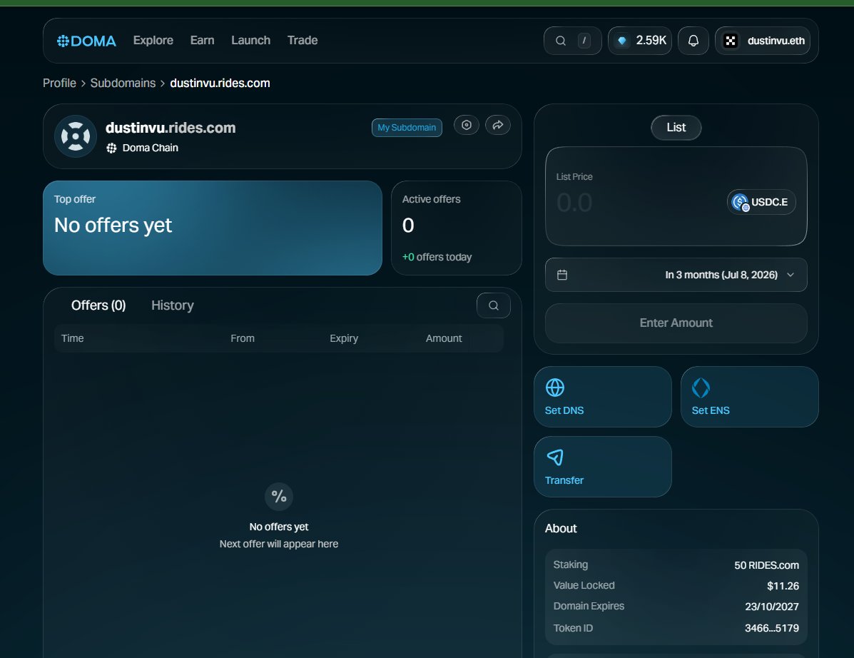Click the Doma Chain network icon
Viewport: 854px width, 658px height.
click(x=111, y=148)
